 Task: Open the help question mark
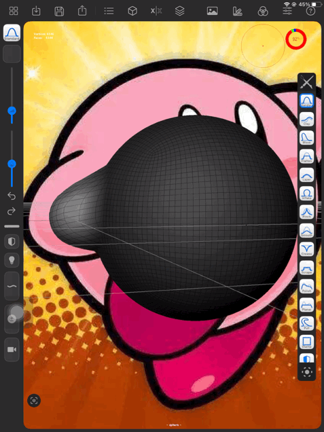click(311, 11)
